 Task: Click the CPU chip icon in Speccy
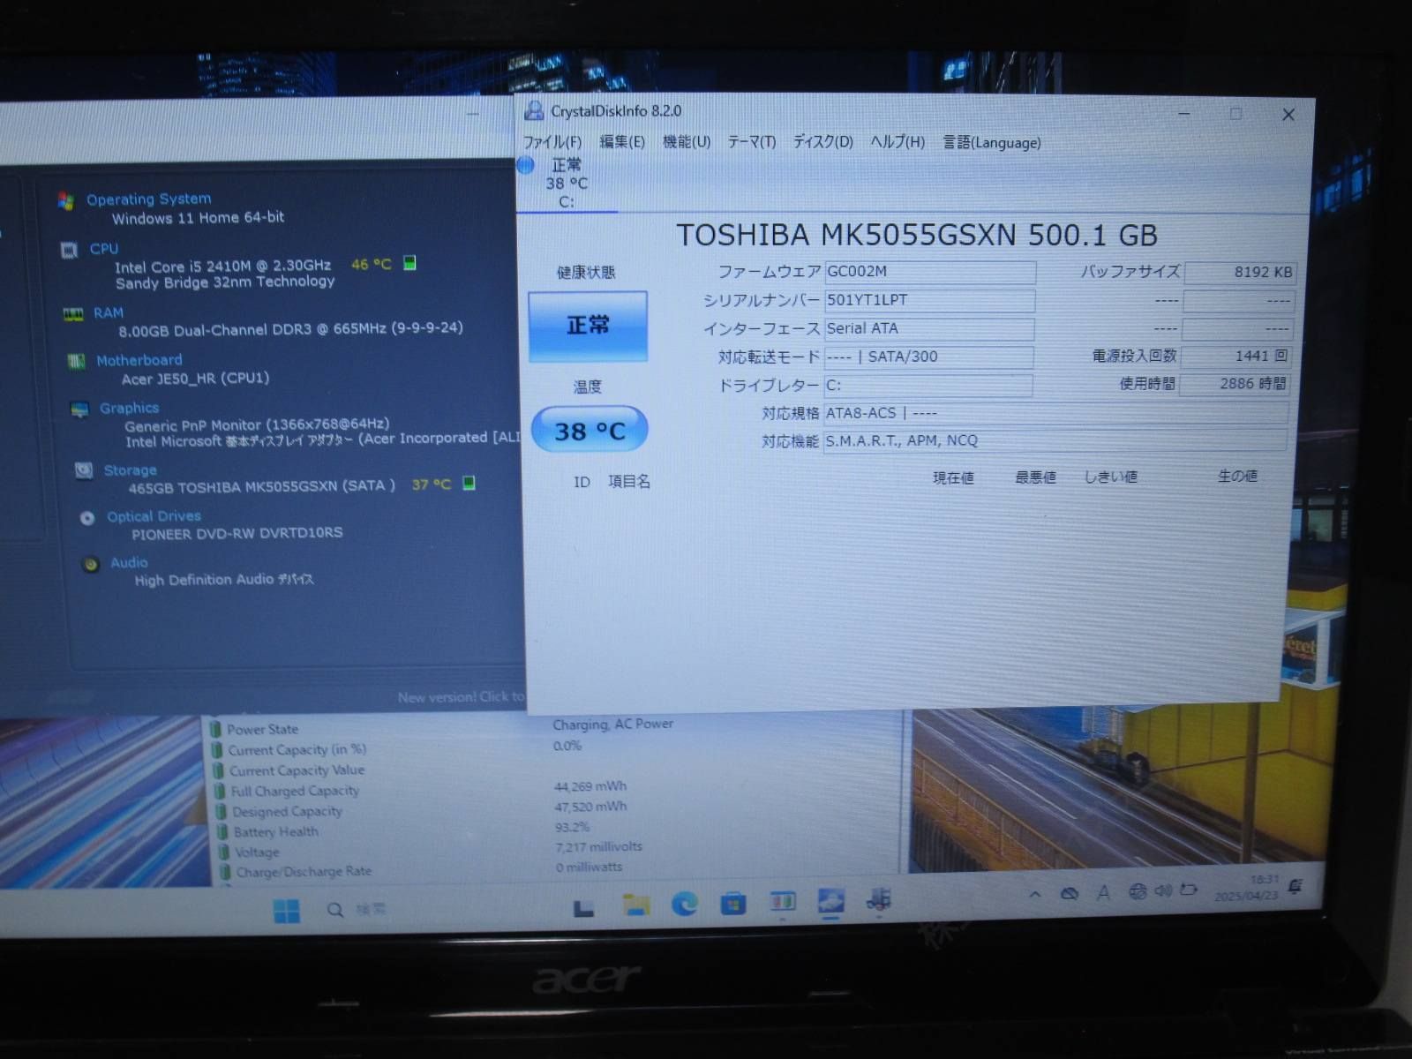pyautogui.click(x=69, y=251)
